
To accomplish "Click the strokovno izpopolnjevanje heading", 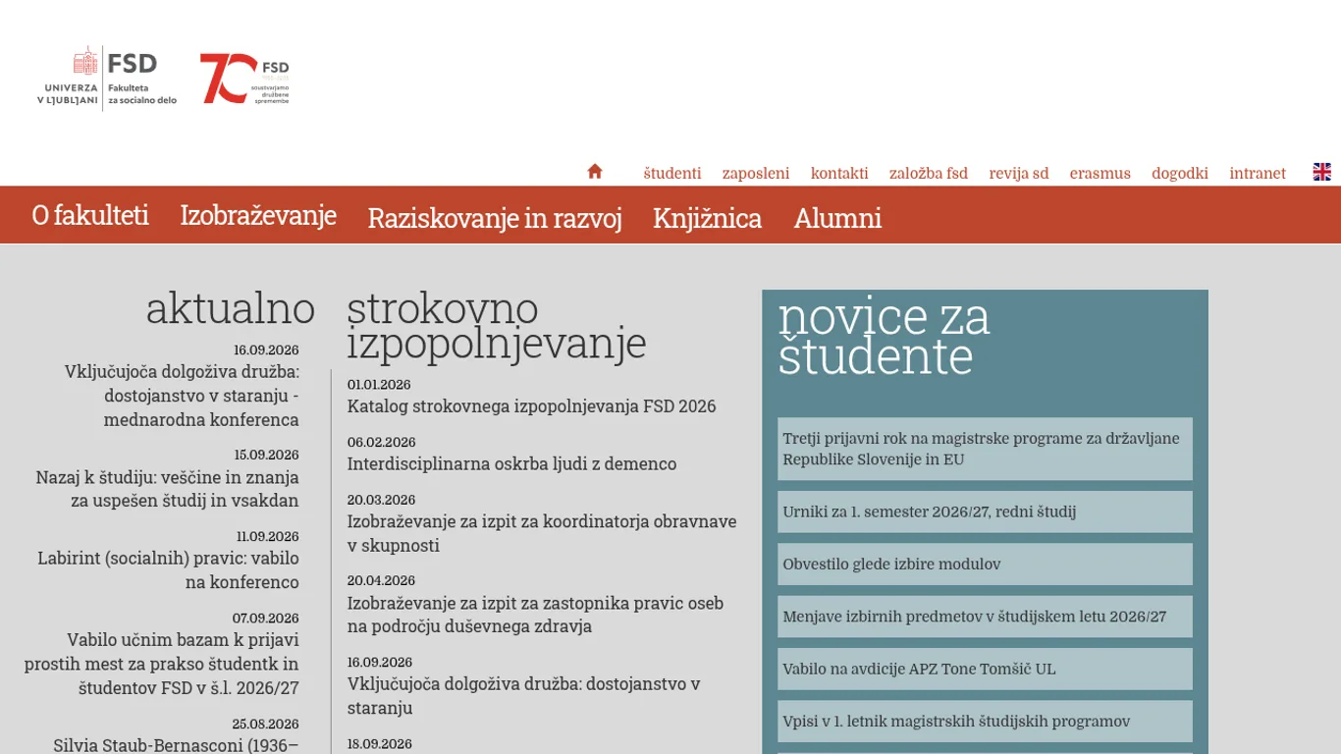I will coord(497,326).
